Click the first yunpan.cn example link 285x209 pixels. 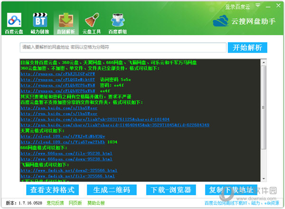tap(58, 74)
